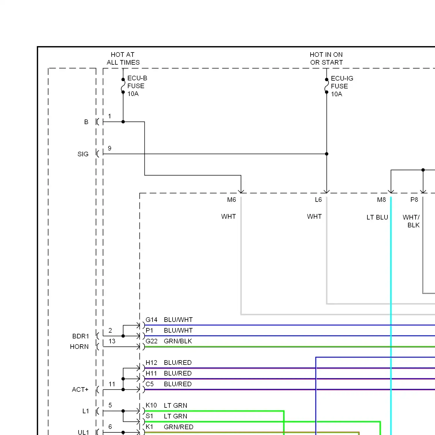Click connector label P8
Image resolution: width=435 pixels, height=435 pixels.
414,200
